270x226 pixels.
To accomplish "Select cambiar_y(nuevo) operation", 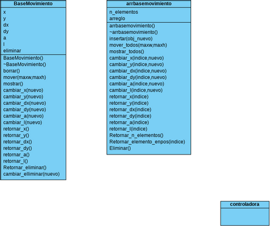I will (23, 97).
